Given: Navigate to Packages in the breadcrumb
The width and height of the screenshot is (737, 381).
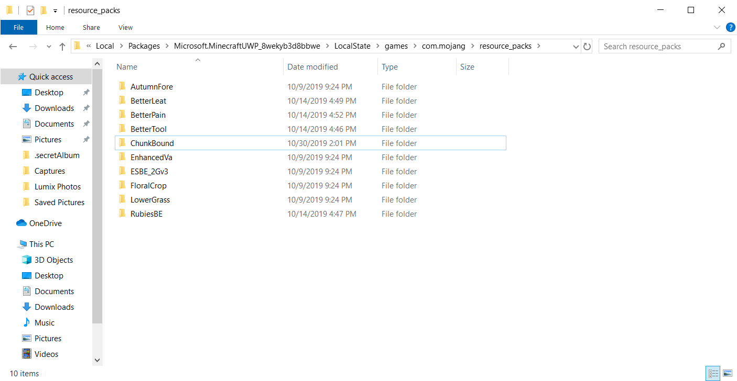Looking at the screenshot, I should tap(144, 46).
